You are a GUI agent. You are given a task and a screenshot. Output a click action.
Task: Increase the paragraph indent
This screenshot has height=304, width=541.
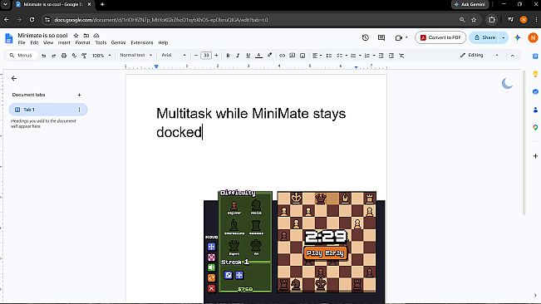click(x=391, y=56)
